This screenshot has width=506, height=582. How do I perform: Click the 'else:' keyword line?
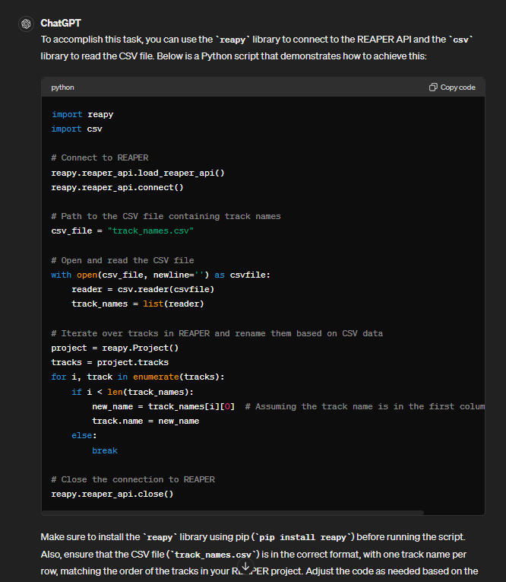click(84, 435)
